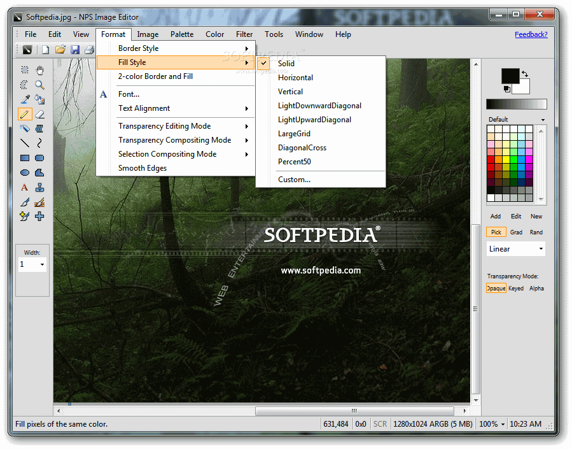The height and width of the screenshot is (449, 572).
Task: Expand Selection Compositing Mode submenu
Action: point(176,154)
